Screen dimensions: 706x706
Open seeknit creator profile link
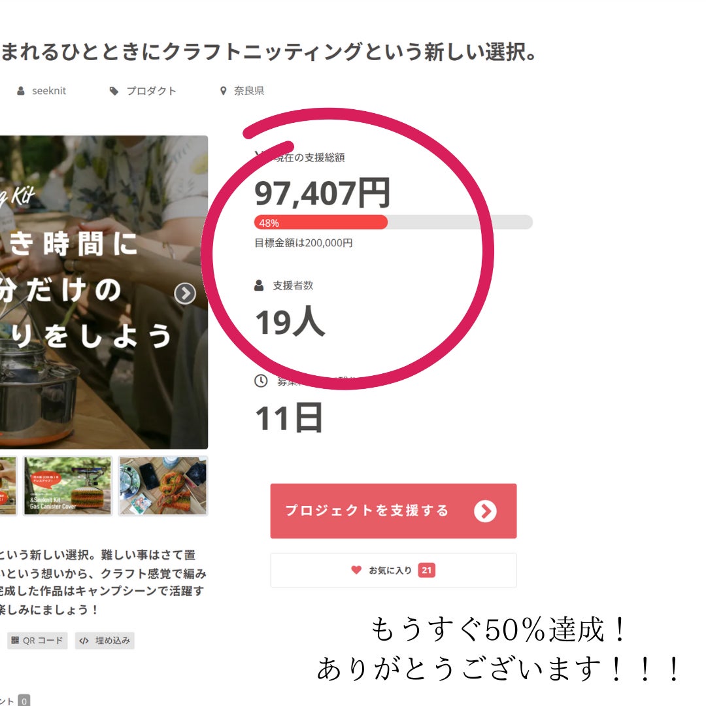[48, 91]
